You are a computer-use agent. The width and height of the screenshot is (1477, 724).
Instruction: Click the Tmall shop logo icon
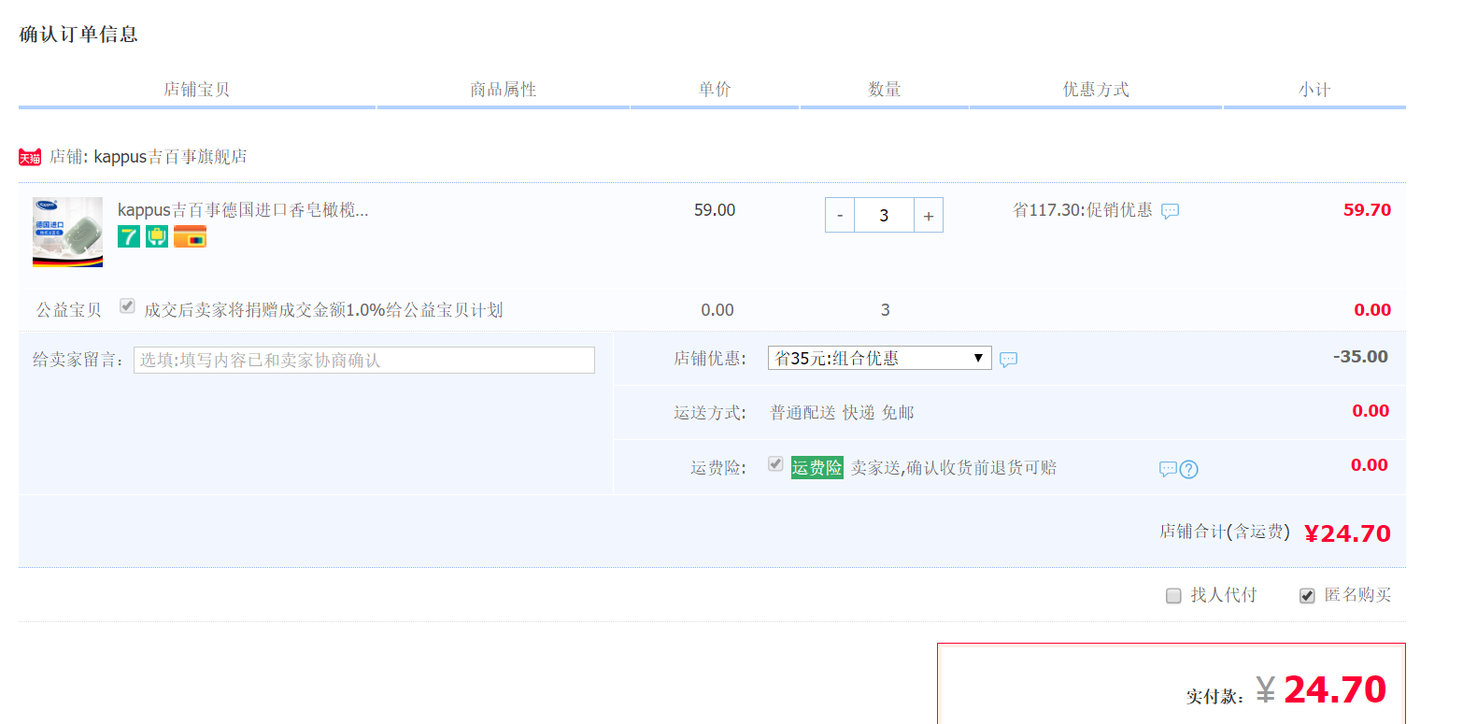tap(30, 157)
